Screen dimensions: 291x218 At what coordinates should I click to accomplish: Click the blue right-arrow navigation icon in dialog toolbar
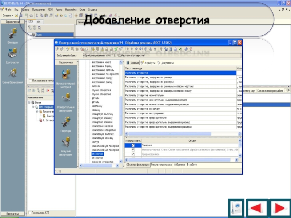136,49
